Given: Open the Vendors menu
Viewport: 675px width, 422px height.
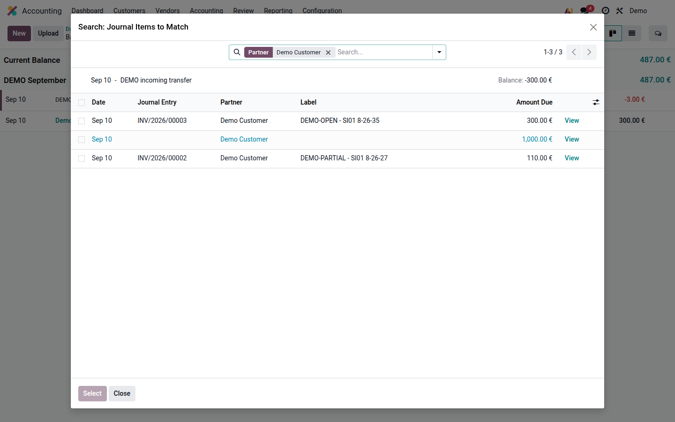Looking at the screenshot, I should [167, 10].
